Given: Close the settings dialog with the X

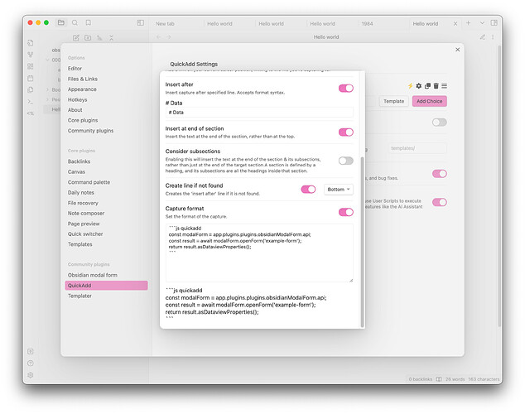Looking at the screenshot, I should click(x=458, y=50).
